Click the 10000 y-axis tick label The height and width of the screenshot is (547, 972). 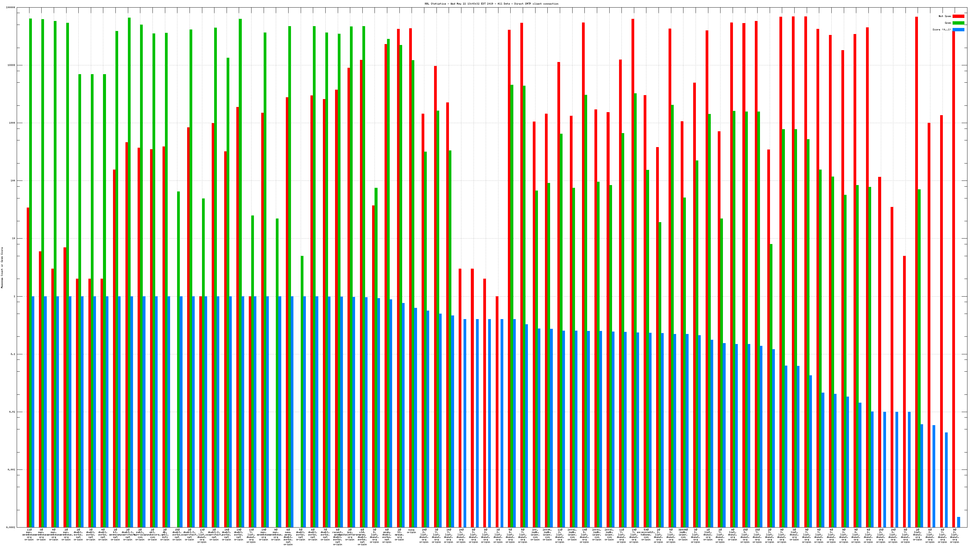pos(11,65)
